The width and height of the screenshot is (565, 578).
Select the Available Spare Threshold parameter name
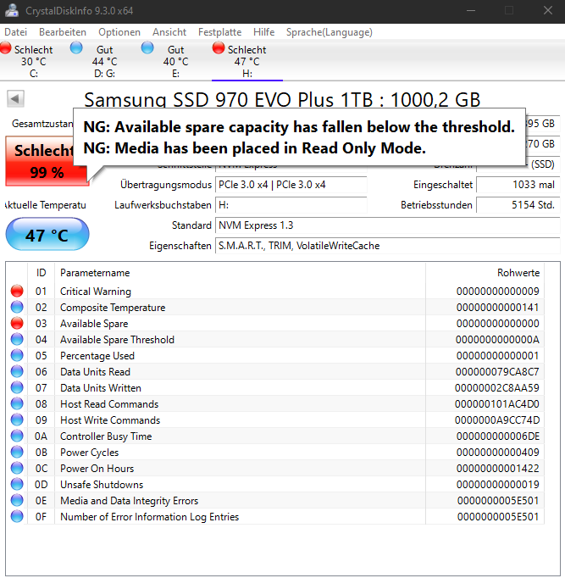point(117,340)
